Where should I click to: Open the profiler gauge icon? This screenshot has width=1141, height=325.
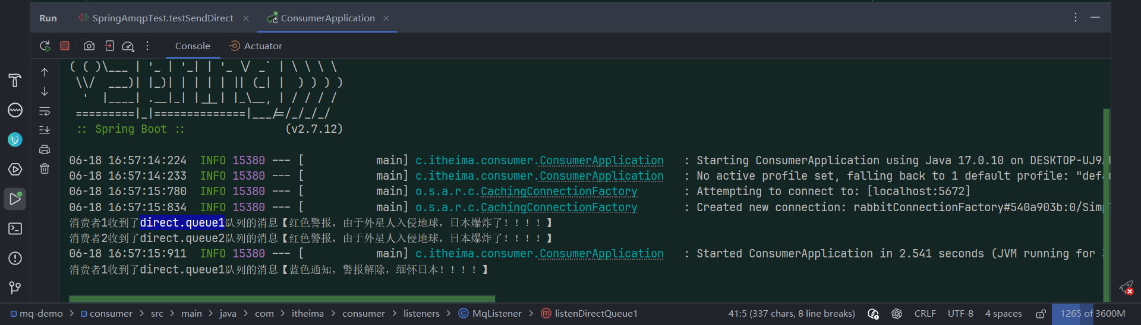128,46
